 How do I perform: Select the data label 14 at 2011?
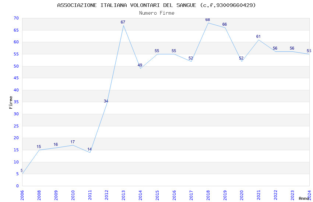89,149
